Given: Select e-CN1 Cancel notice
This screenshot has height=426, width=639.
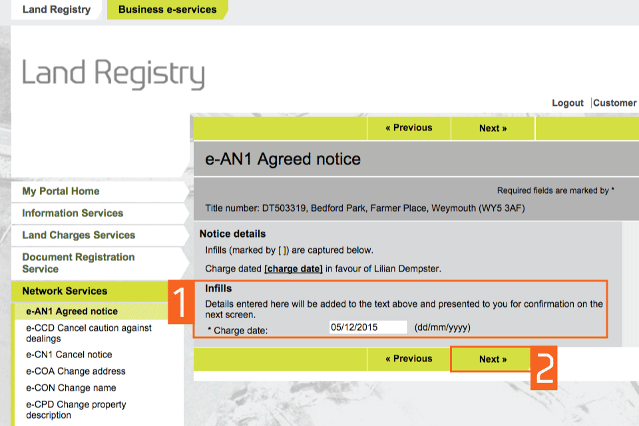Looking at the screenshot, I should coord(69,355).
